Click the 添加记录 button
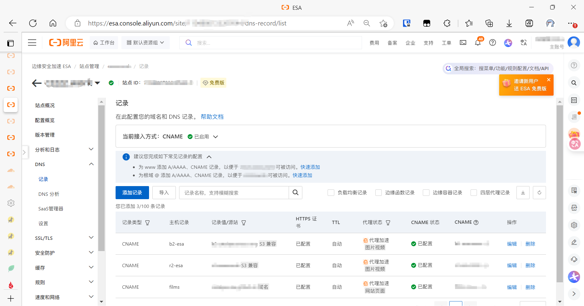Screen dimensions: 584x306 coord(132,192)
